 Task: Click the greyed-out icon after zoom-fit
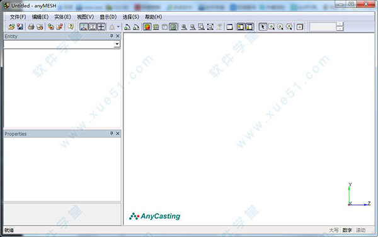[219, 26]
